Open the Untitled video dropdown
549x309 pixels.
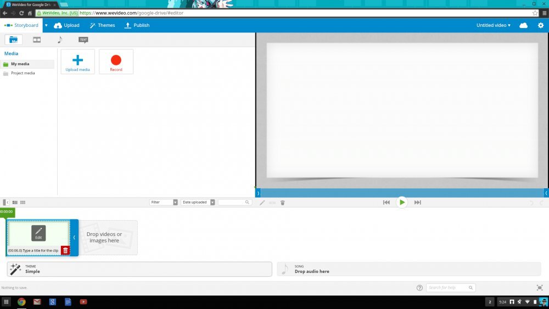click(x=494, y=25)
